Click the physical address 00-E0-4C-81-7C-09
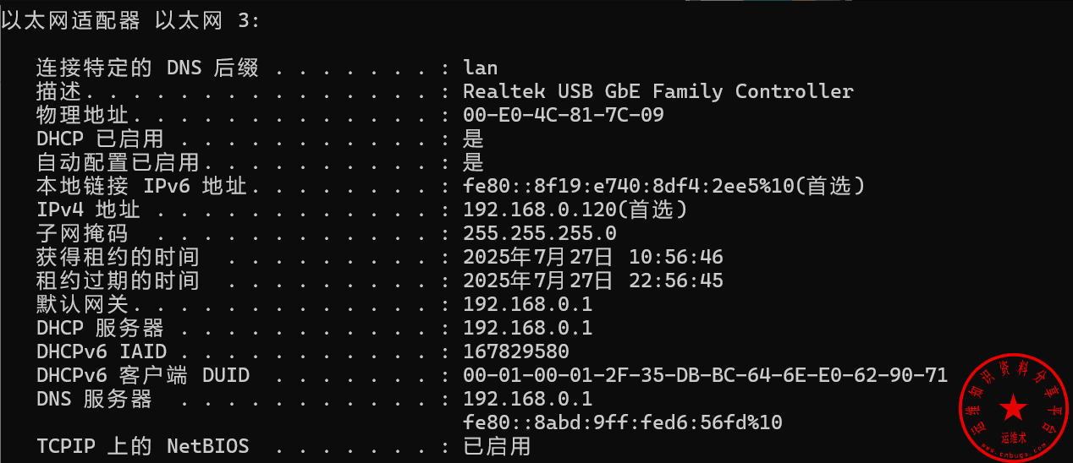This screenshot has height=463, width=1073. pos(563,115)
